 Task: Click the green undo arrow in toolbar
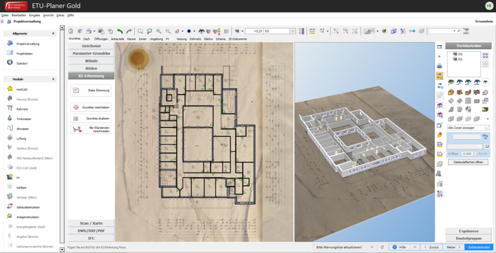tap(120, 31)
